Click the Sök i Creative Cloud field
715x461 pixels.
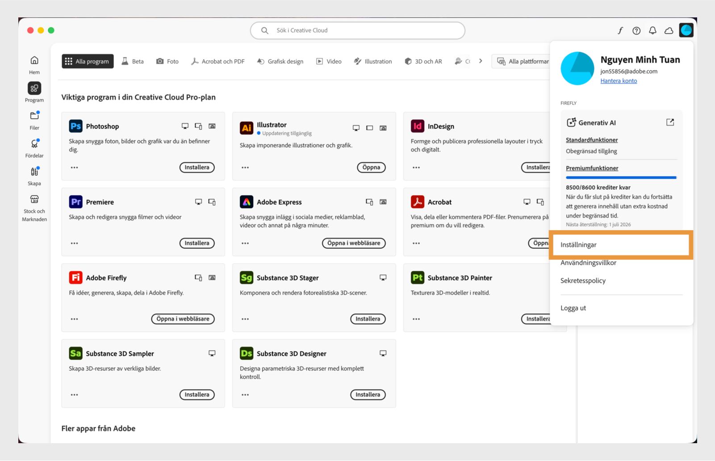pos(357,30)
